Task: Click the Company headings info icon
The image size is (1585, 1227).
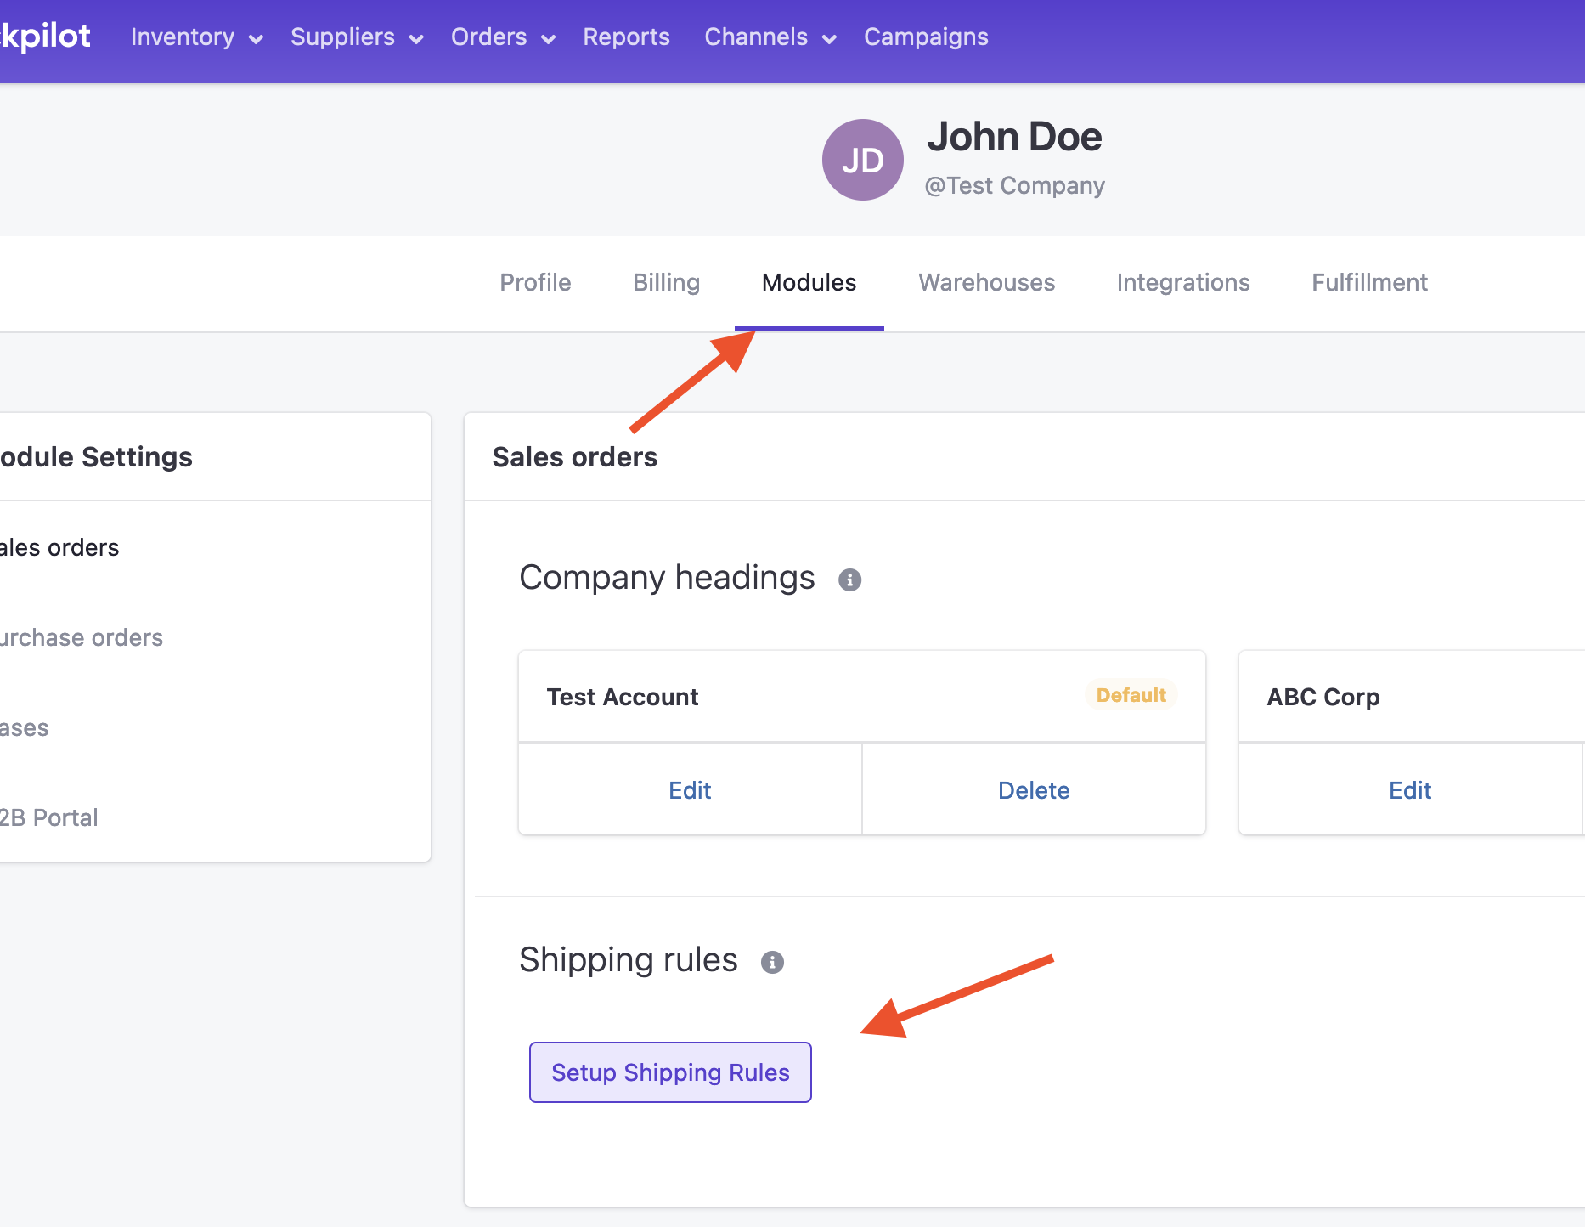Action: 849,580
